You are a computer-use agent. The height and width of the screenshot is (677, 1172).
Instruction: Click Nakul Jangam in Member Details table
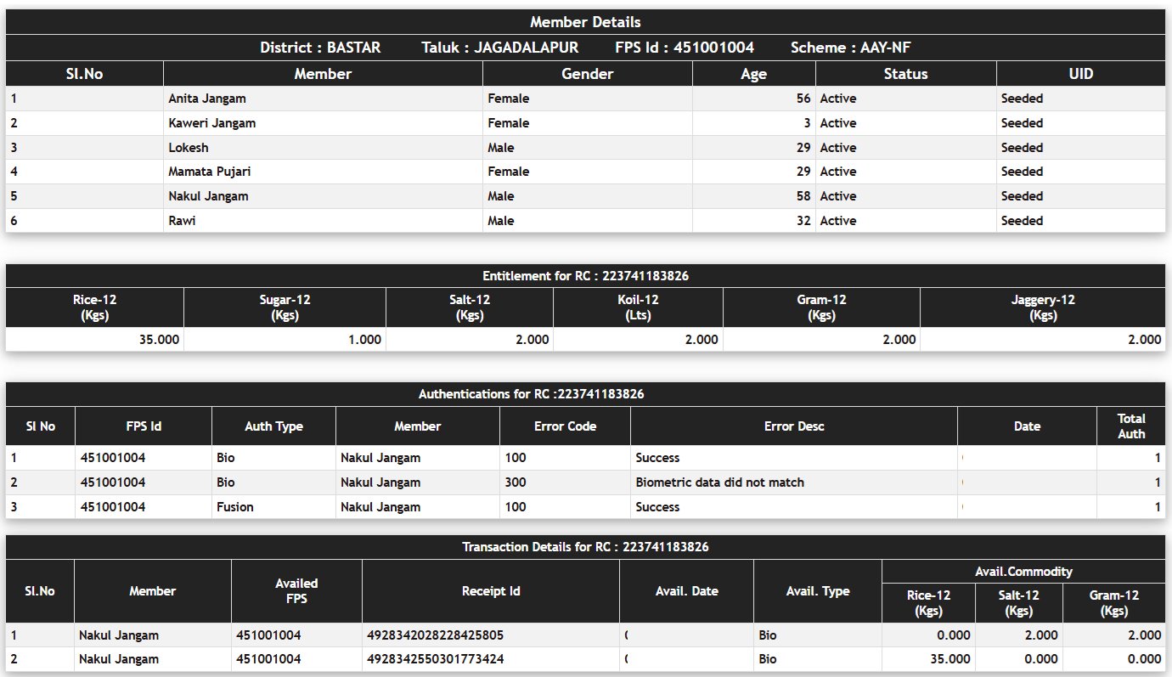(x=208, y=196)
